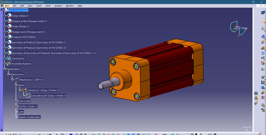Collapse the Applications node
266x135 pixels.
pos(5,69)
